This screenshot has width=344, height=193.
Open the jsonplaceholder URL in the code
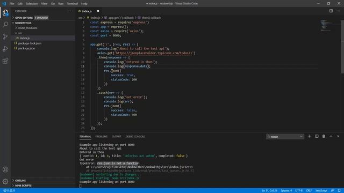(154, 53)
